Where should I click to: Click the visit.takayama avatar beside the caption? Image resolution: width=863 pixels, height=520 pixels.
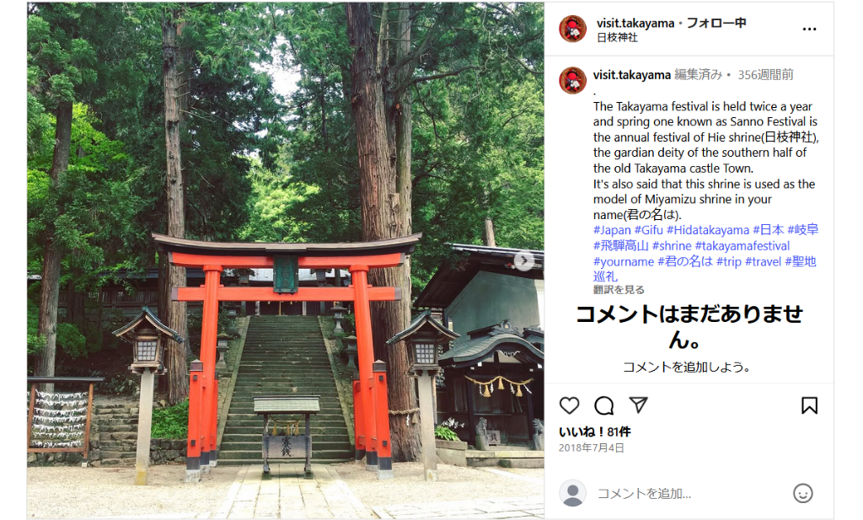click(572, 80)
